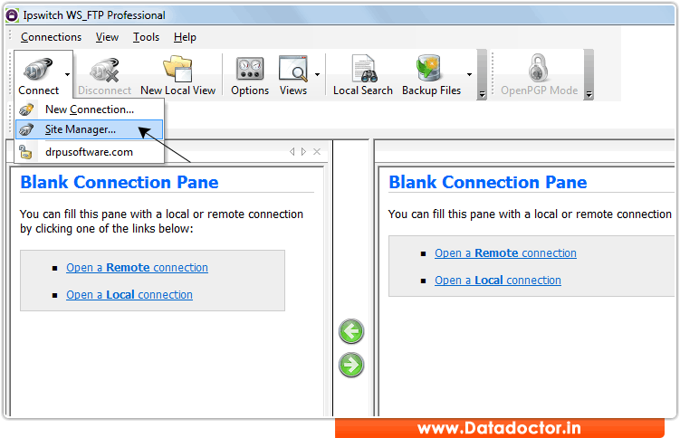Screen dimensions: 680x438
Task: Click the WS_FTP application icon in title bar
Action: pos(12,15)
